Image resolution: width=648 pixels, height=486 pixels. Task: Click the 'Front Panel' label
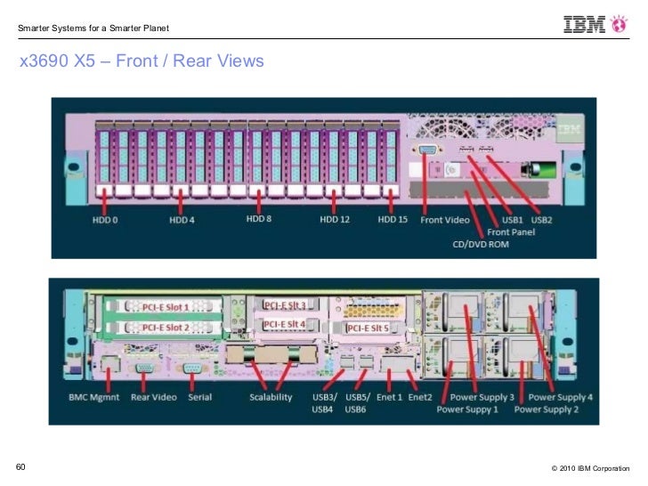[x=511, y=231]
